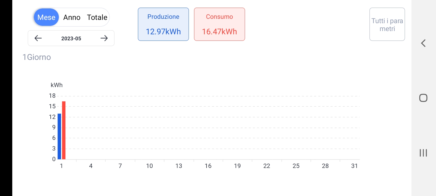This screenshot has height=196, width=436.
Task: Switch to the Anno period view
Action: coord(72,17)
